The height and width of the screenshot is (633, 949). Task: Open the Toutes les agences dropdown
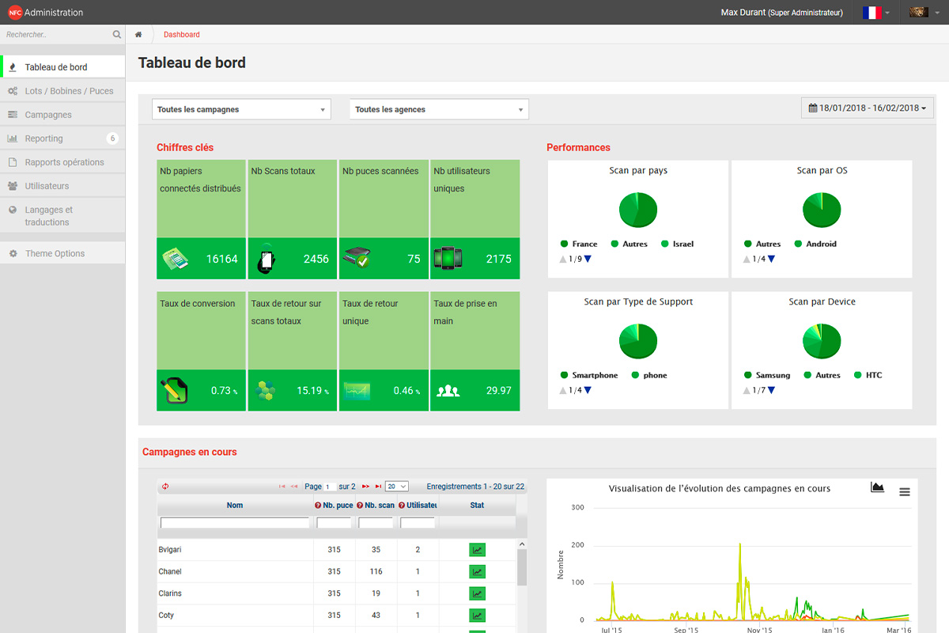(439, 109)
